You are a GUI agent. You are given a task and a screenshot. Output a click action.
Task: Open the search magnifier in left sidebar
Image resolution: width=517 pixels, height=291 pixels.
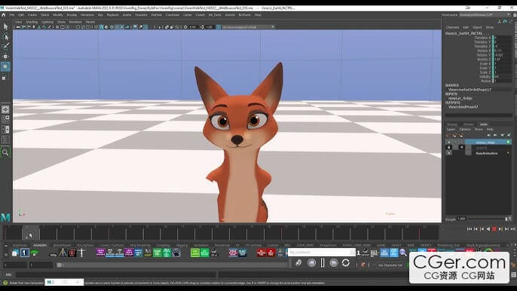pyautogui.click(x=5, y=152)
